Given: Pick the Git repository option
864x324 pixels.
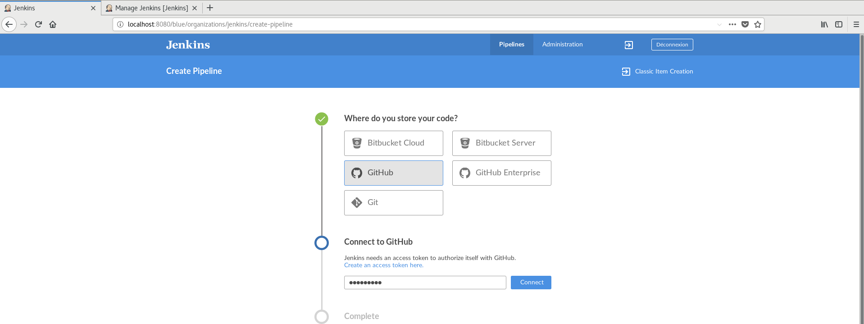Looking at the screenshot, I should [393, 203].
